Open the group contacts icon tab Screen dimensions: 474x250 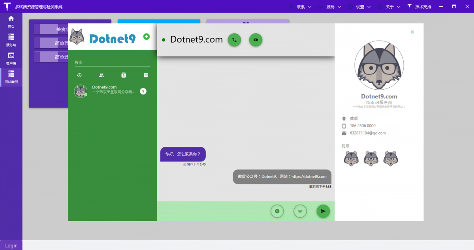pyautogui.click(x=102, y=75)
